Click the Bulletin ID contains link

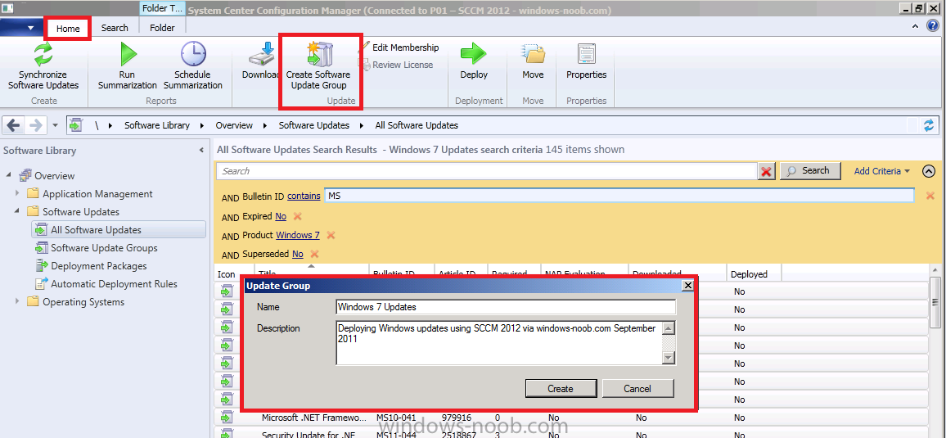click(304, 196)
